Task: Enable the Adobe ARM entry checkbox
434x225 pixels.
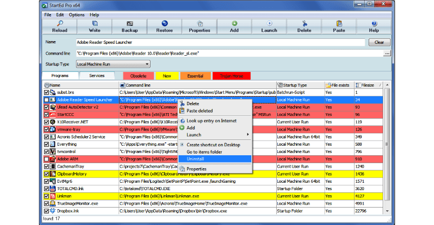Action: coord(46,159)
